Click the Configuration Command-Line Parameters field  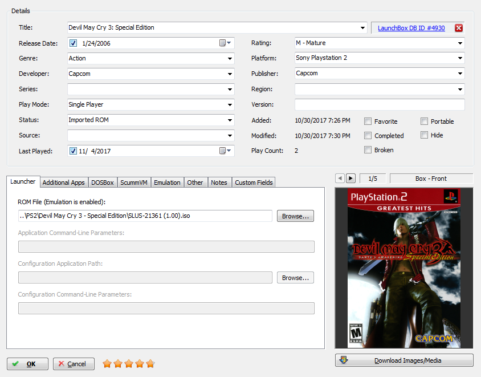point(166,308)
